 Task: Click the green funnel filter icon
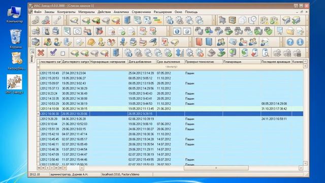(221, 53)
